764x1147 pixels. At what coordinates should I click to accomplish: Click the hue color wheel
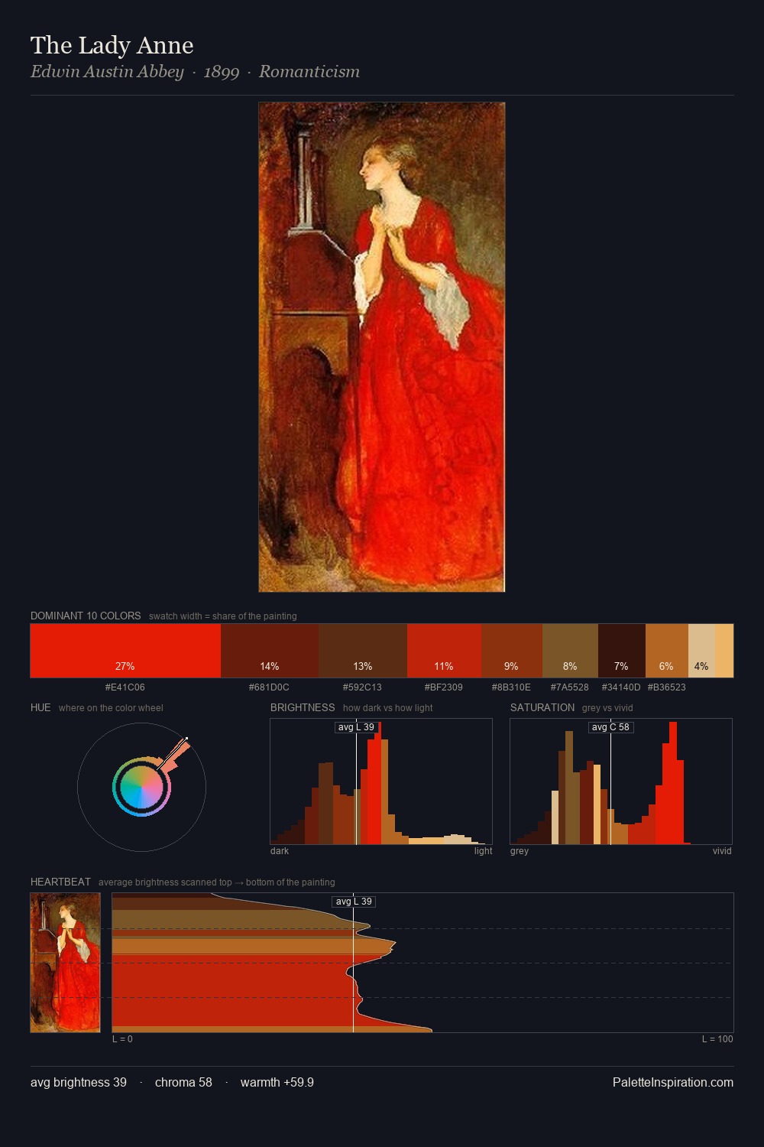(141, 787)
